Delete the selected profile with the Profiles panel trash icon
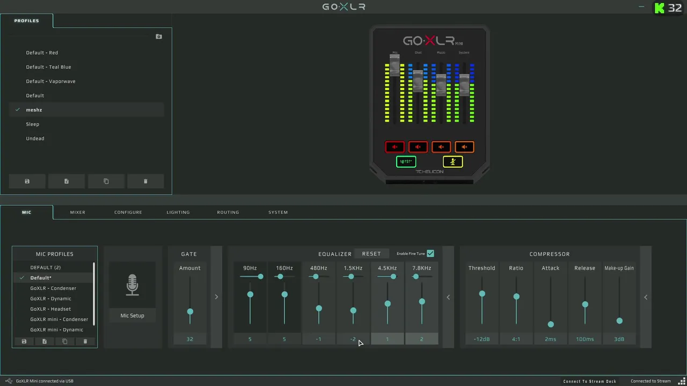 click(145, 181)
